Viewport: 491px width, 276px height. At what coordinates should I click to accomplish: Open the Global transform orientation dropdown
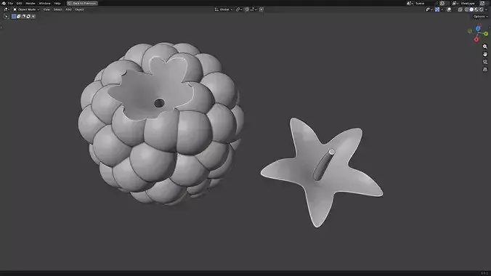[224, 9]
